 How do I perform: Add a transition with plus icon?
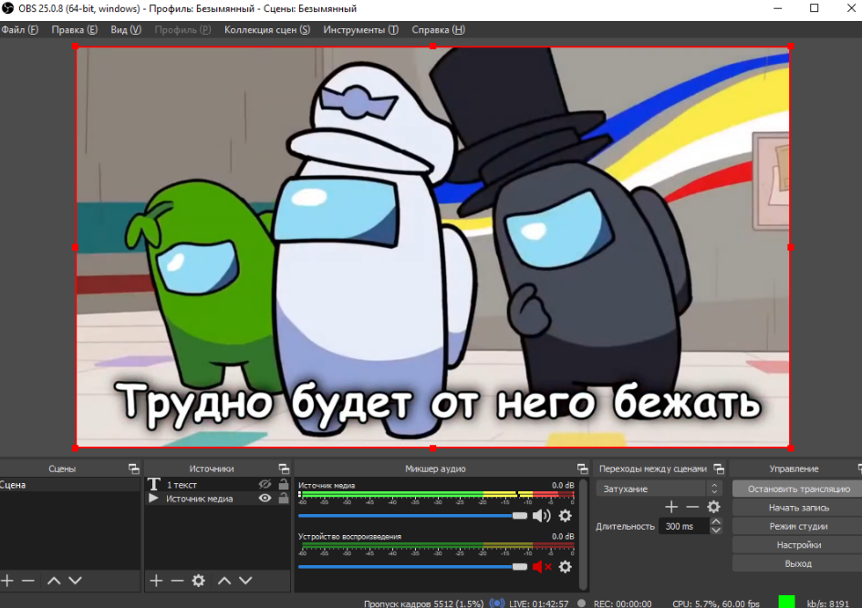point(671,507)
